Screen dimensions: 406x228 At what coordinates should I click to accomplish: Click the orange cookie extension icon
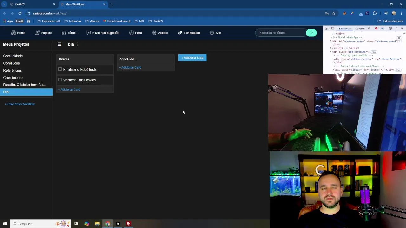[344, 13]
